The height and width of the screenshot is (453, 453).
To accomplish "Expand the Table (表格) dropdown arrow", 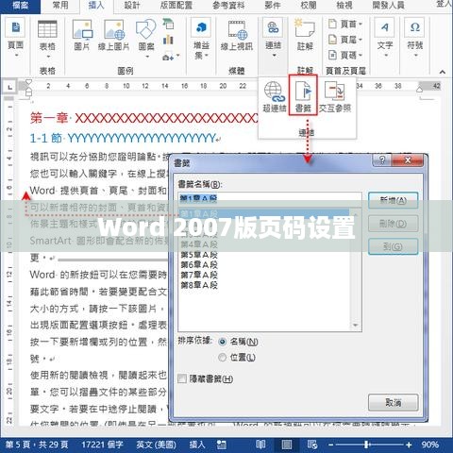I will click(x=48, y=57).
